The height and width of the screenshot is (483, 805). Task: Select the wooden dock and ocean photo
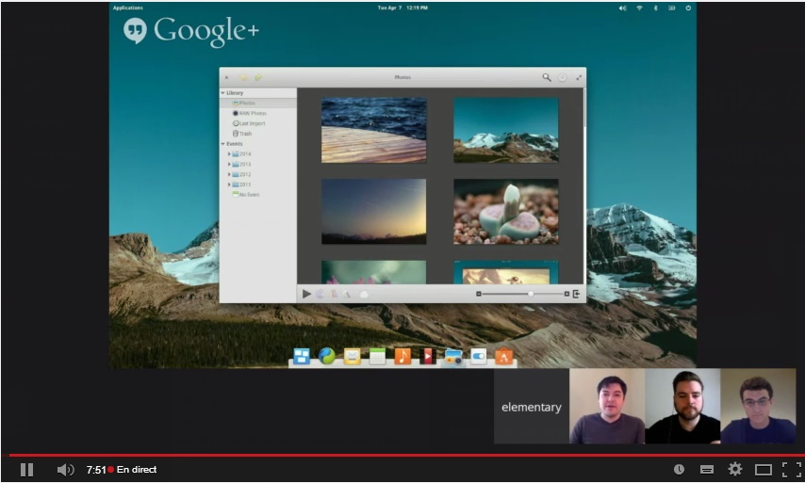373,130
